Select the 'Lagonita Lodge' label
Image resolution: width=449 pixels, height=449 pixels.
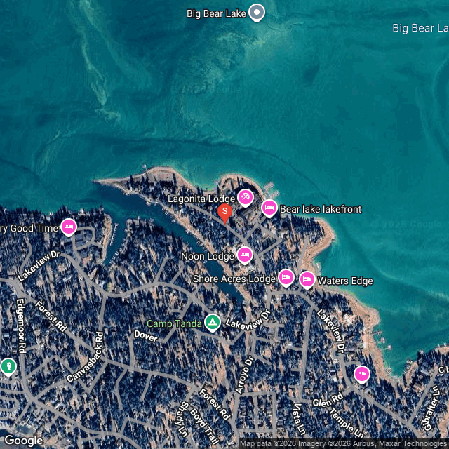(201, 199)
